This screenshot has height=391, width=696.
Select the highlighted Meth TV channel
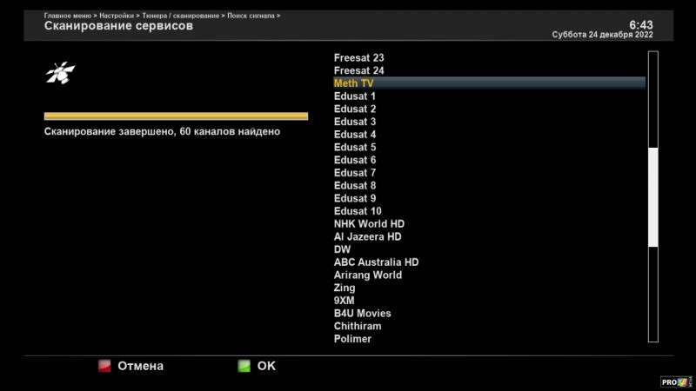(353, 83)
